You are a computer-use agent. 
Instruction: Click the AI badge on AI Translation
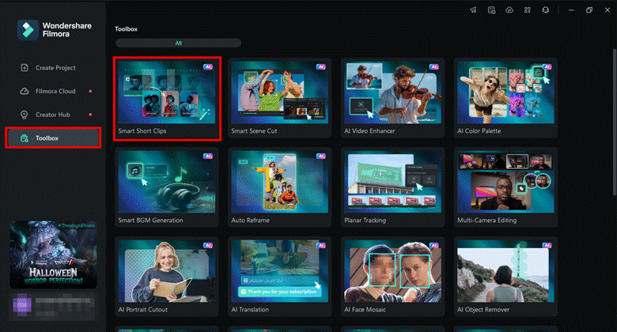320,246
